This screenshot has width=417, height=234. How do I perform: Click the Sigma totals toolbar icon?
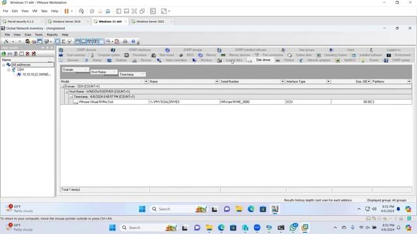pos(63,42)
